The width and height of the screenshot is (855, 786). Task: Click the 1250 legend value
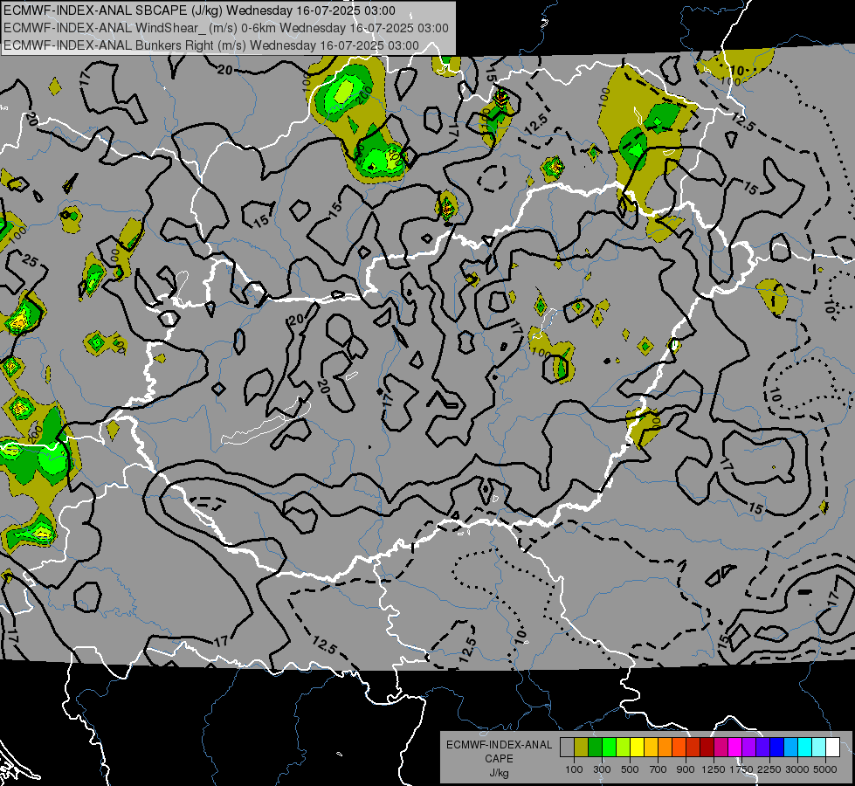(x=714, y=769)
